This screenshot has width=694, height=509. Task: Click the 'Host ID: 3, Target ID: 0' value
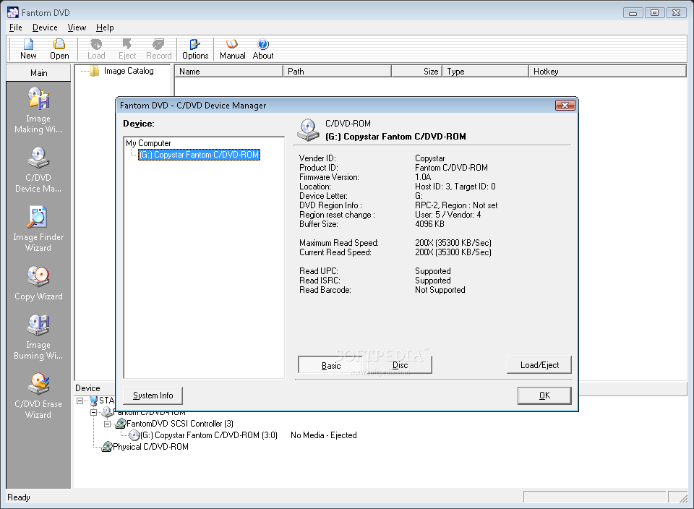455,187
